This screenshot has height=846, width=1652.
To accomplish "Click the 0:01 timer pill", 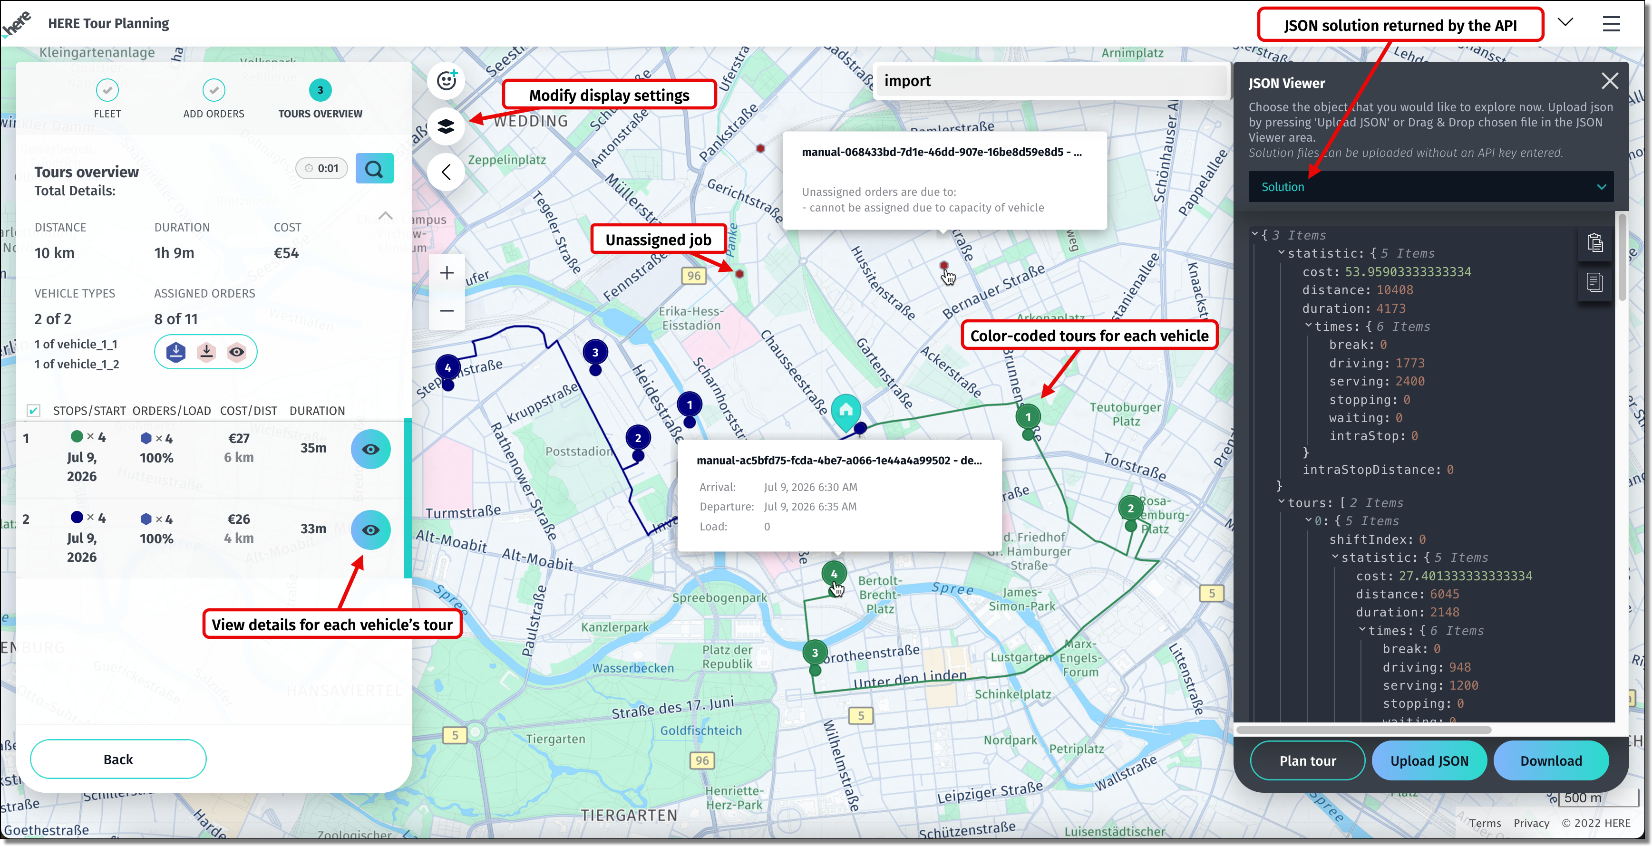I will (321, 169).
